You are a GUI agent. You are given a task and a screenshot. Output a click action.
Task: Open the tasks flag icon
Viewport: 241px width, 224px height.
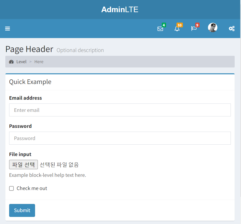194,29
